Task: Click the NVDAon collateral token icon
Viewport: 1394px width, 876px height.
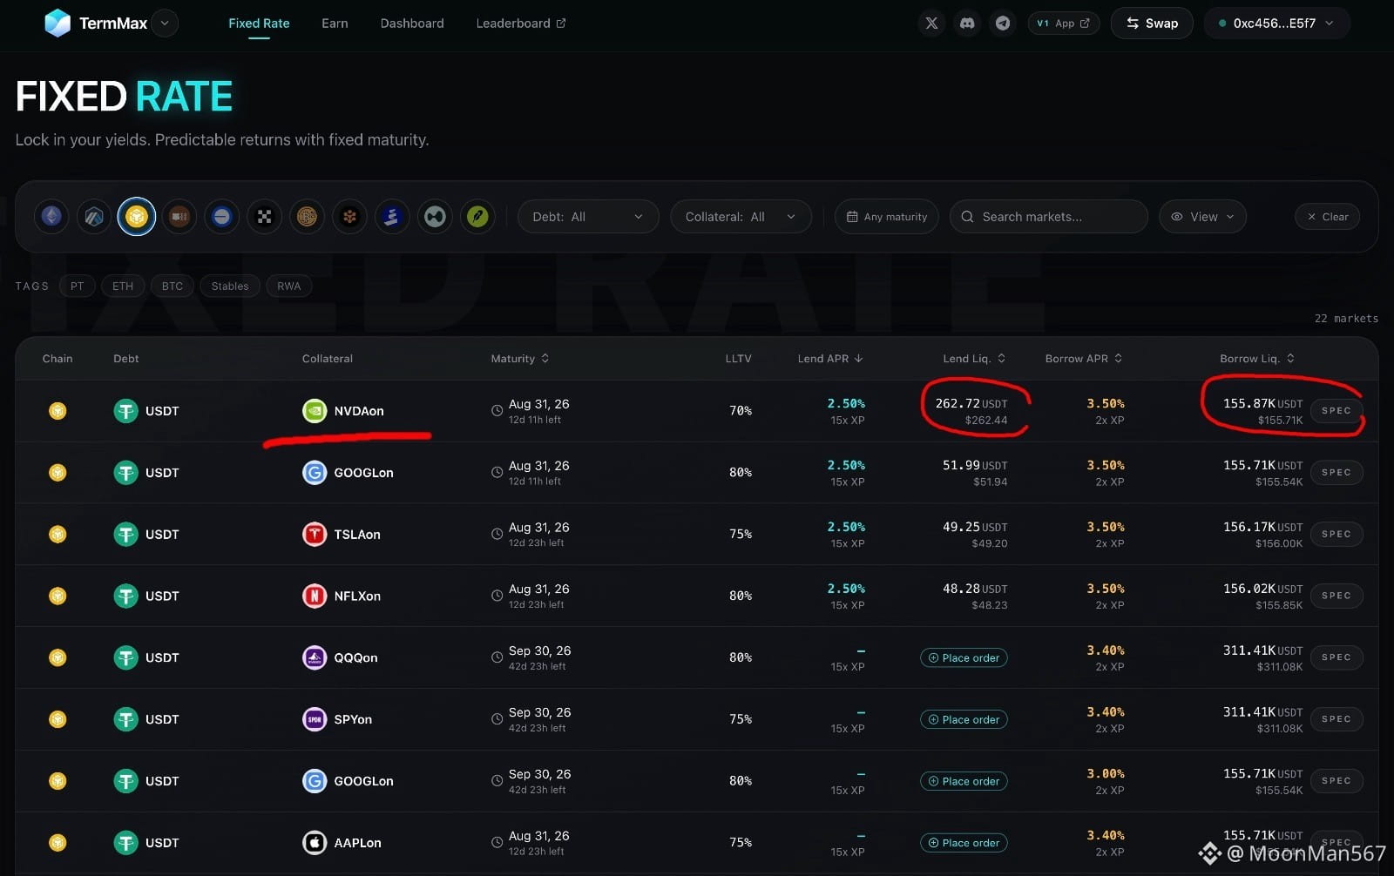Action: click(315, 411)
